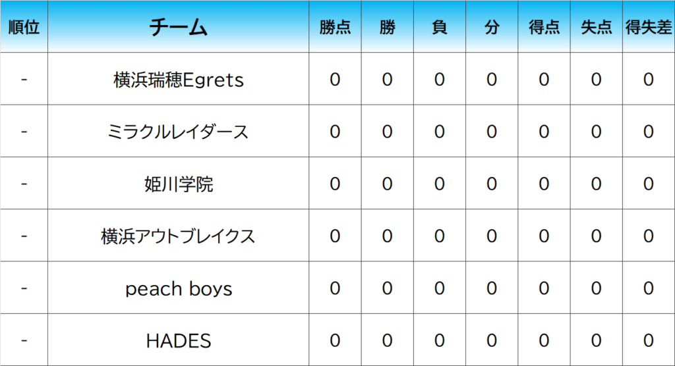This screenshot has height=366, width=675.
Task: Click team name 横浜瑞穂Egrets
Action: [x=179, y=80]
